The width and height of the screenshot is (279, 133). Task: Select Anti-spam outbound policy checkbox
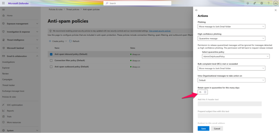click(x=51, y=67)
